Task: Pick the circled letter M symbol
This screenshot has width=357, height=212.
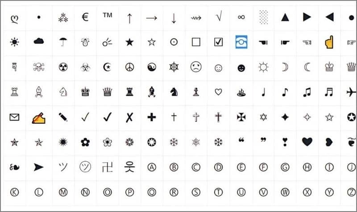Action: (x=63, y=192)
